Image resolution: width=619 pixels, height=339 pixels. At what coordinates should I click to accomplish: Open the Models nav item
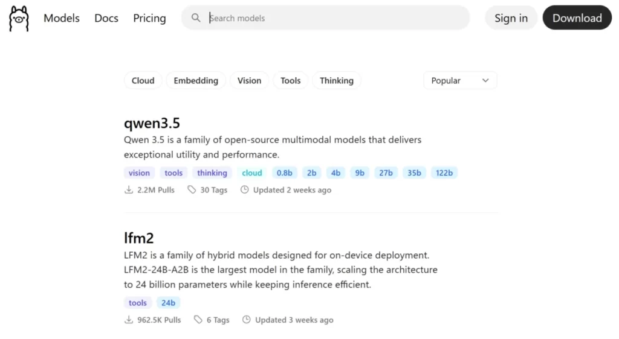pyautogui.click(x=62, y=18)
